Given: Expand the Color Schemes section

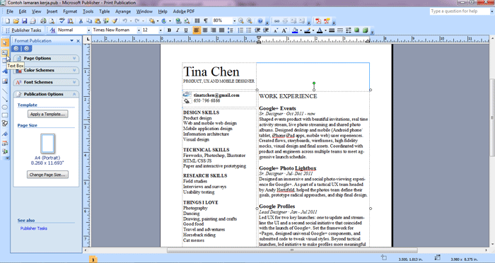Looking at the screenshot, I should [46, 70].
